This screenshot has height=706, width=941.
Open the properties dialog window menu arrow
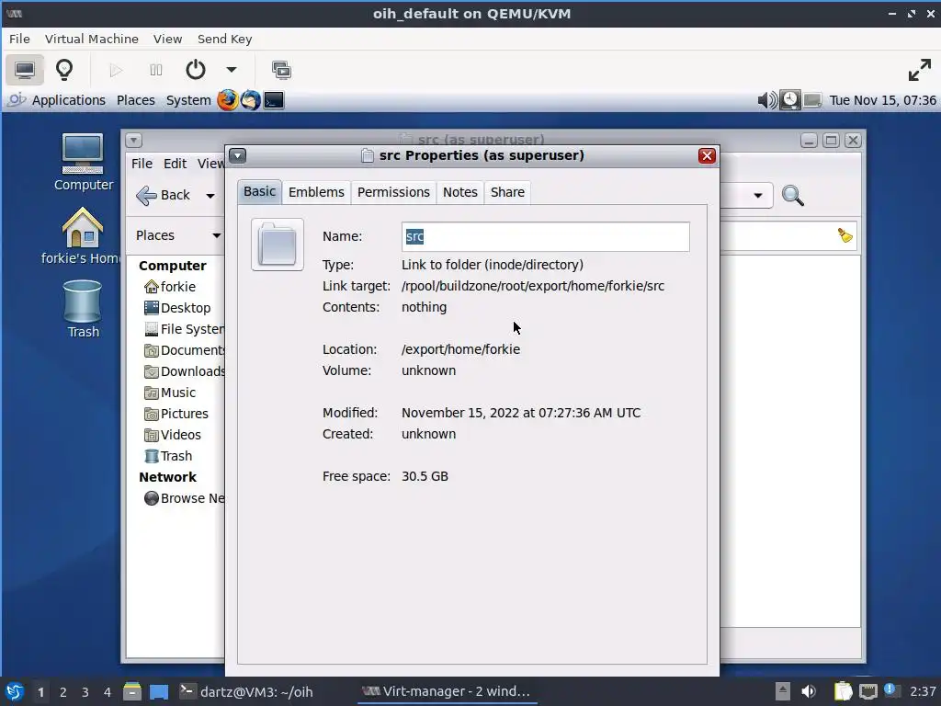coord(238,156)
